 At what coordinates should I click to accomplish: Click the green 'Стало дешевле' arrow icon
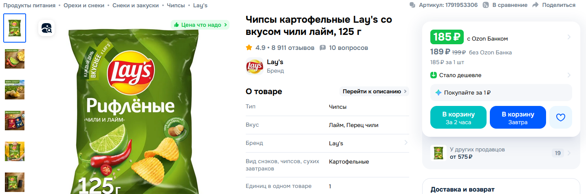click(434, 75)
